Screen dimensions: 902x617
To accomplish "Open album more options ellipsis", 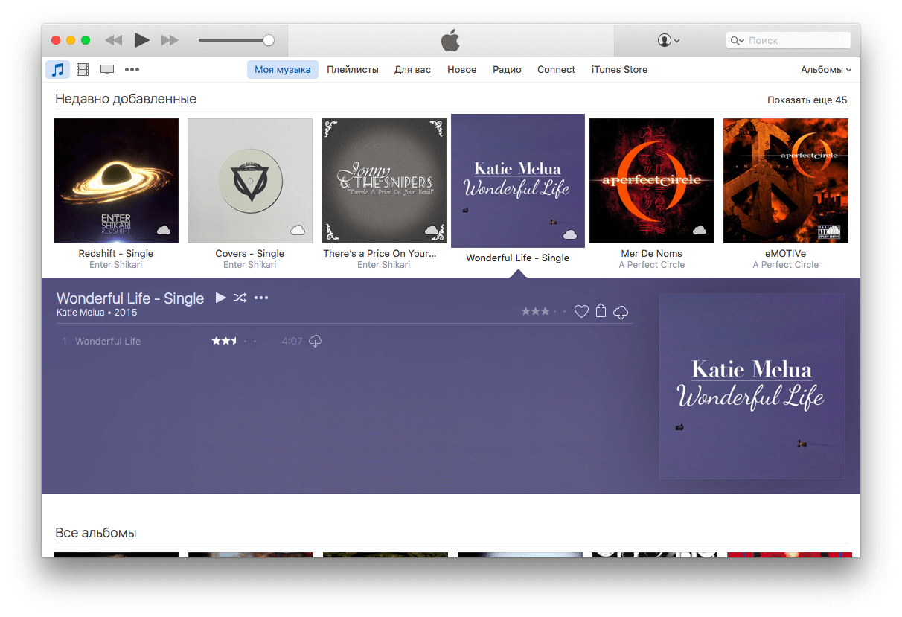I will [261, 298].
